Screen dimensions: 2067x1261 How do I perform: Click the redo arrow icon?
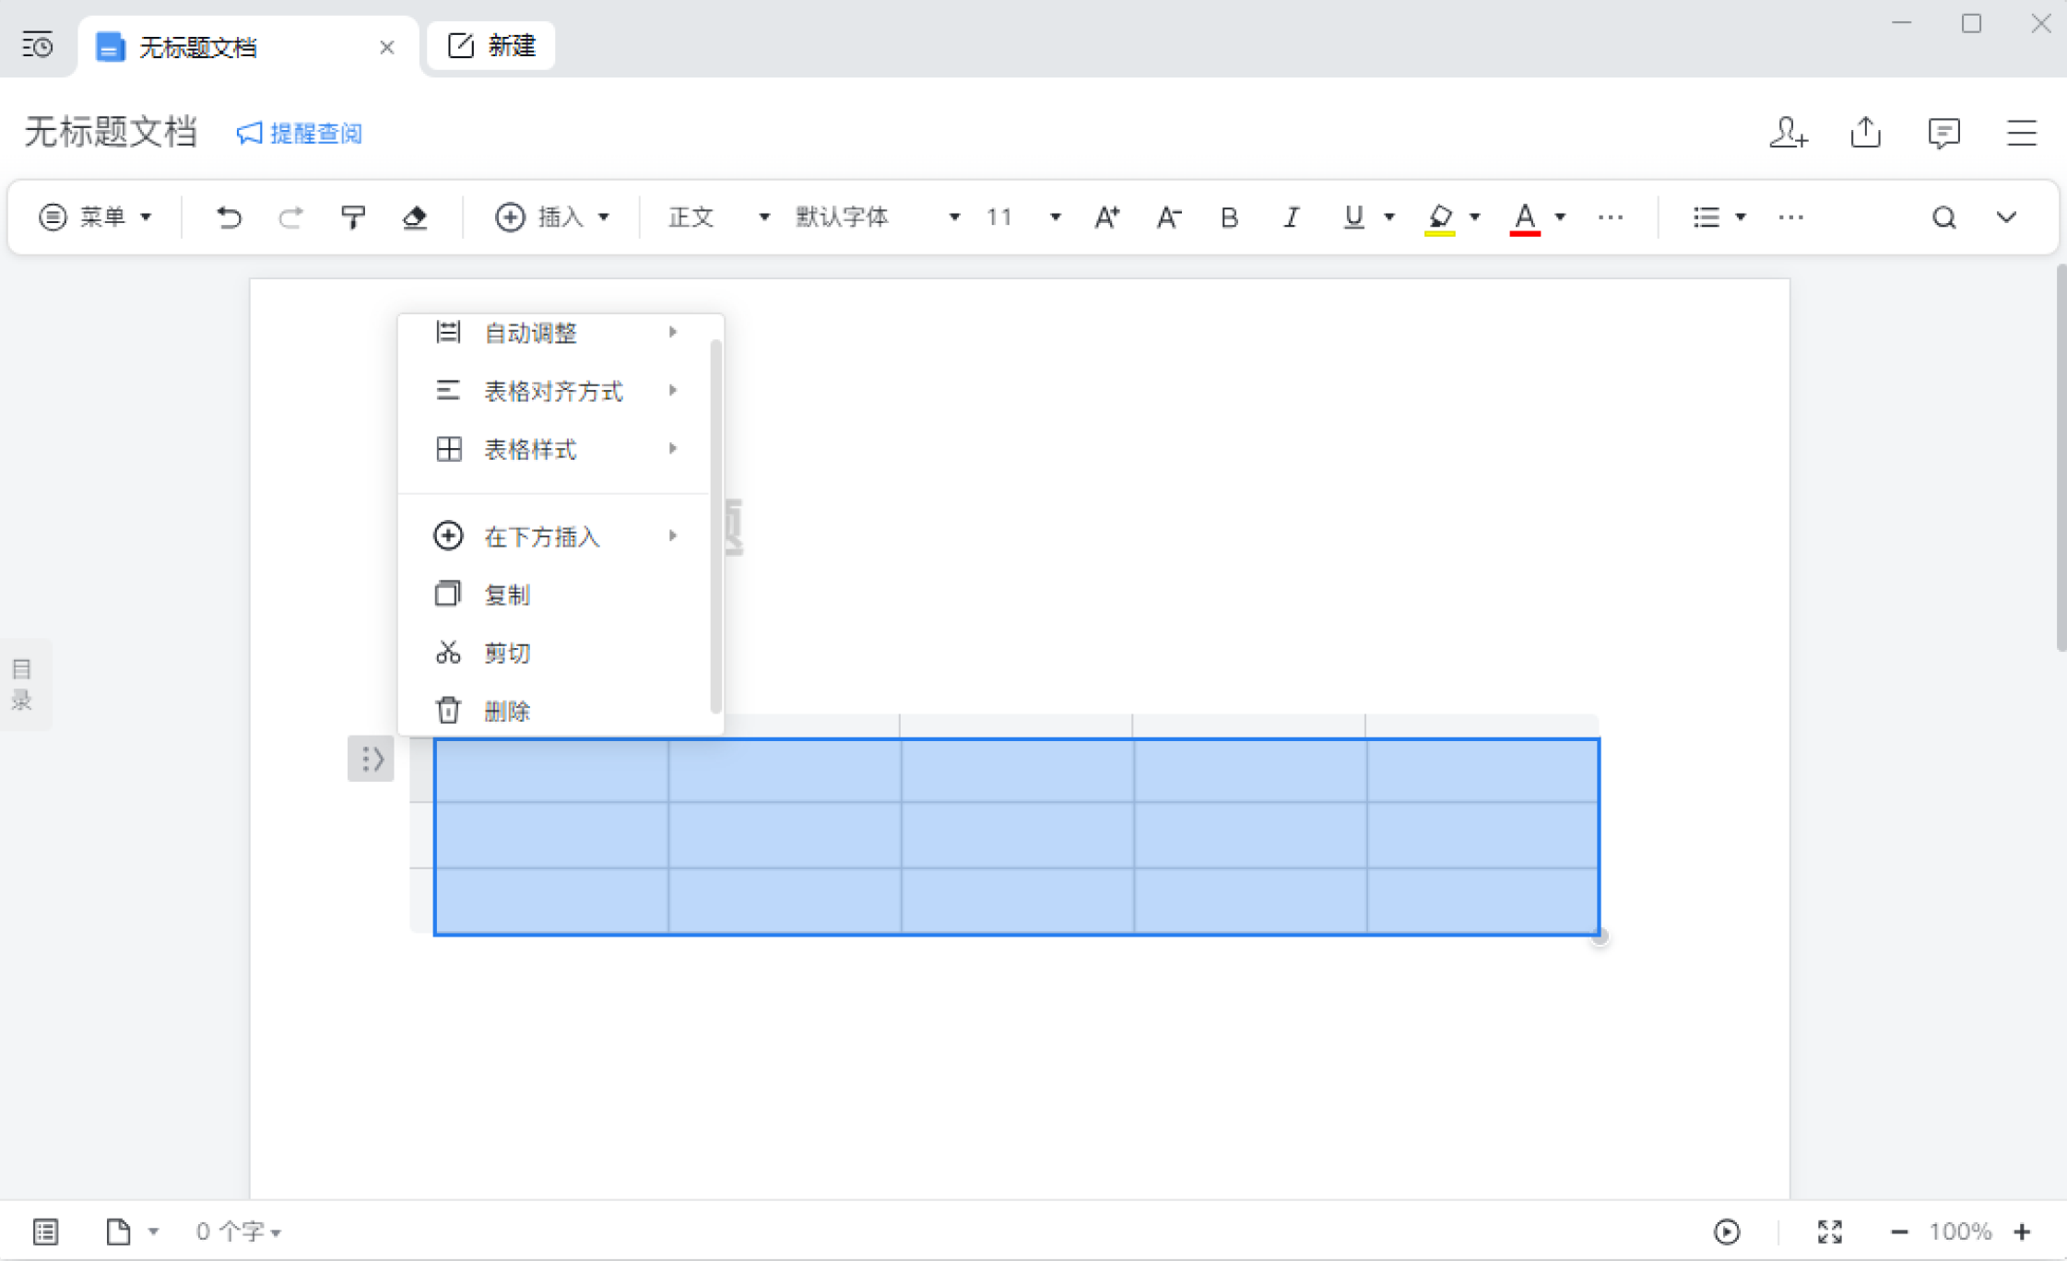click(x=291, y=218)
